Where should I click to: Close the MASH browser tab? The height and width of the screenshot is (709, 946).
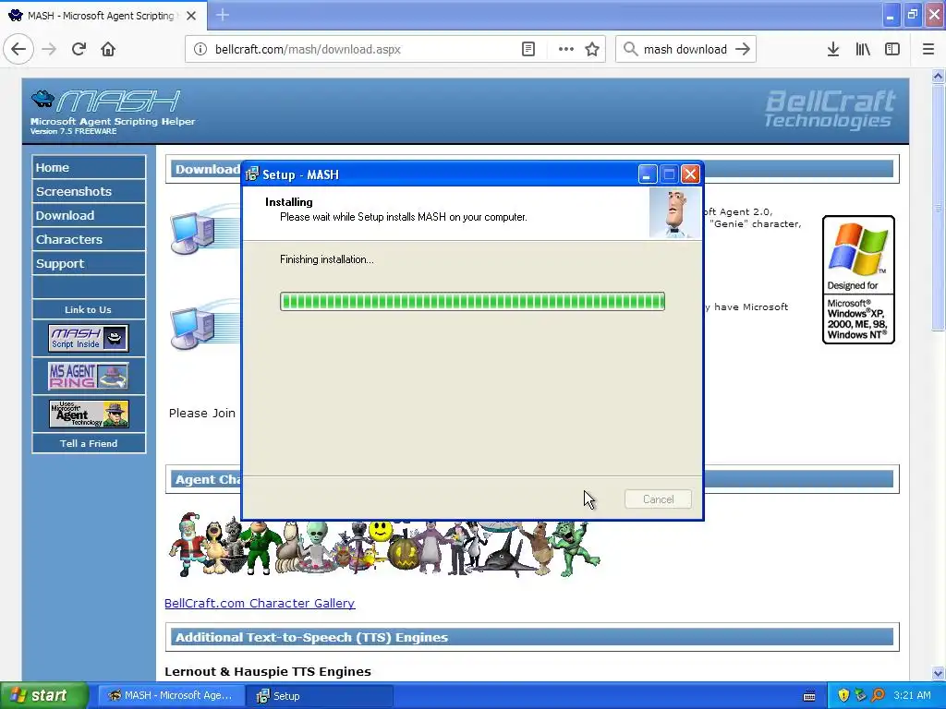(191, 16)
